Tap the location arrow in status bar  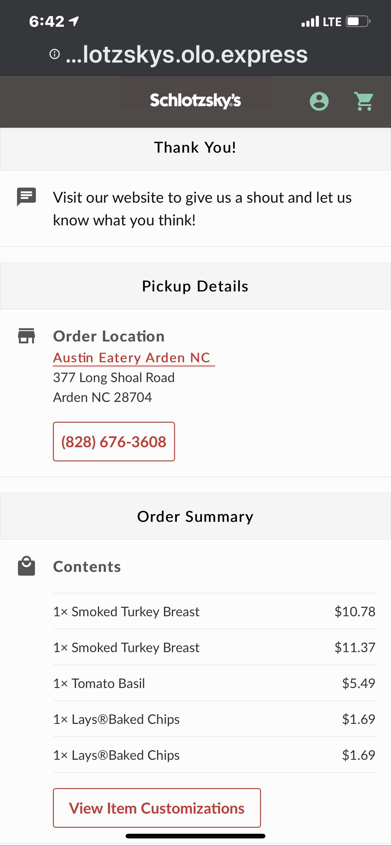(x=74, y=21)
